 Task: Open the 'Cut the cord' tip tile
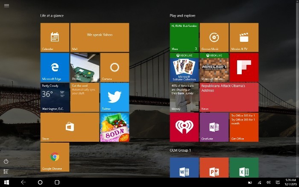pyautogui.click(x=85, y=97)
